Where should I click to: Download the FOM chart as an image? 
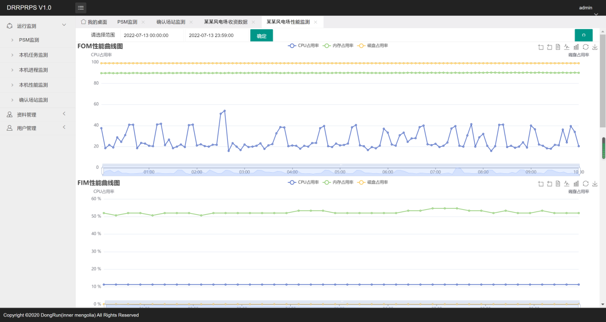[x=595, y=47]
